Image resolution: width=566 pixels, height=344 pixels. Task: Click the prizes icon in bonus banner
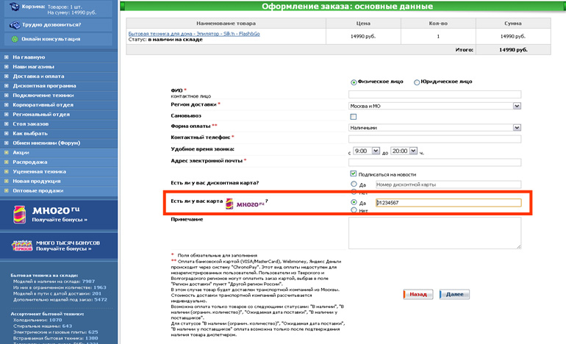point(21,246)
